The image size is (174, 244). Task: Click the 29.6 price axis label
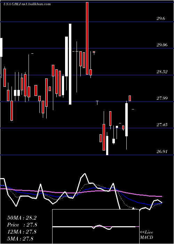(161, 19)
